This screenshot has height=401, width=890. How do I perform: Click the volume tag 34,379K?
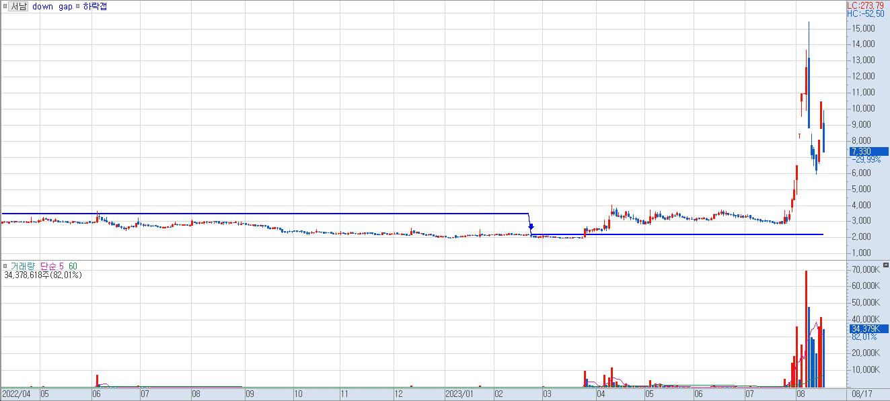coord(864,328)
